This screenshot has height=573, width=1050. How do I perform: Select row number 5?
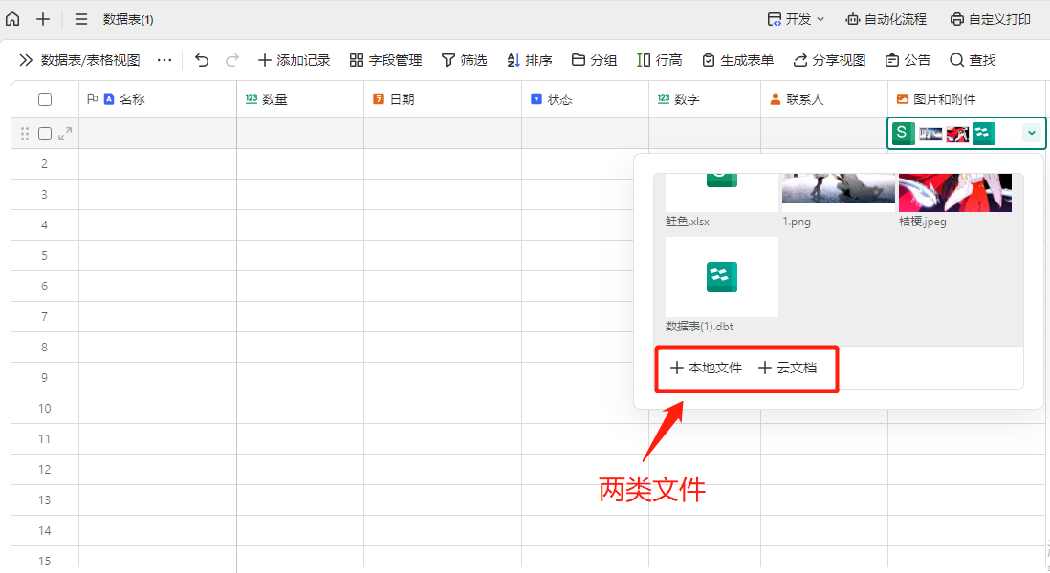pos(44,255)
